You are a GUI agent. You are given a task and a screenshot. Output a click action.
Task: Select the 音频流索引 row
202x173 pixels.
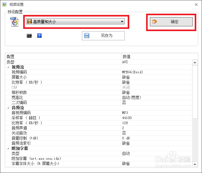tap(99, 143)
